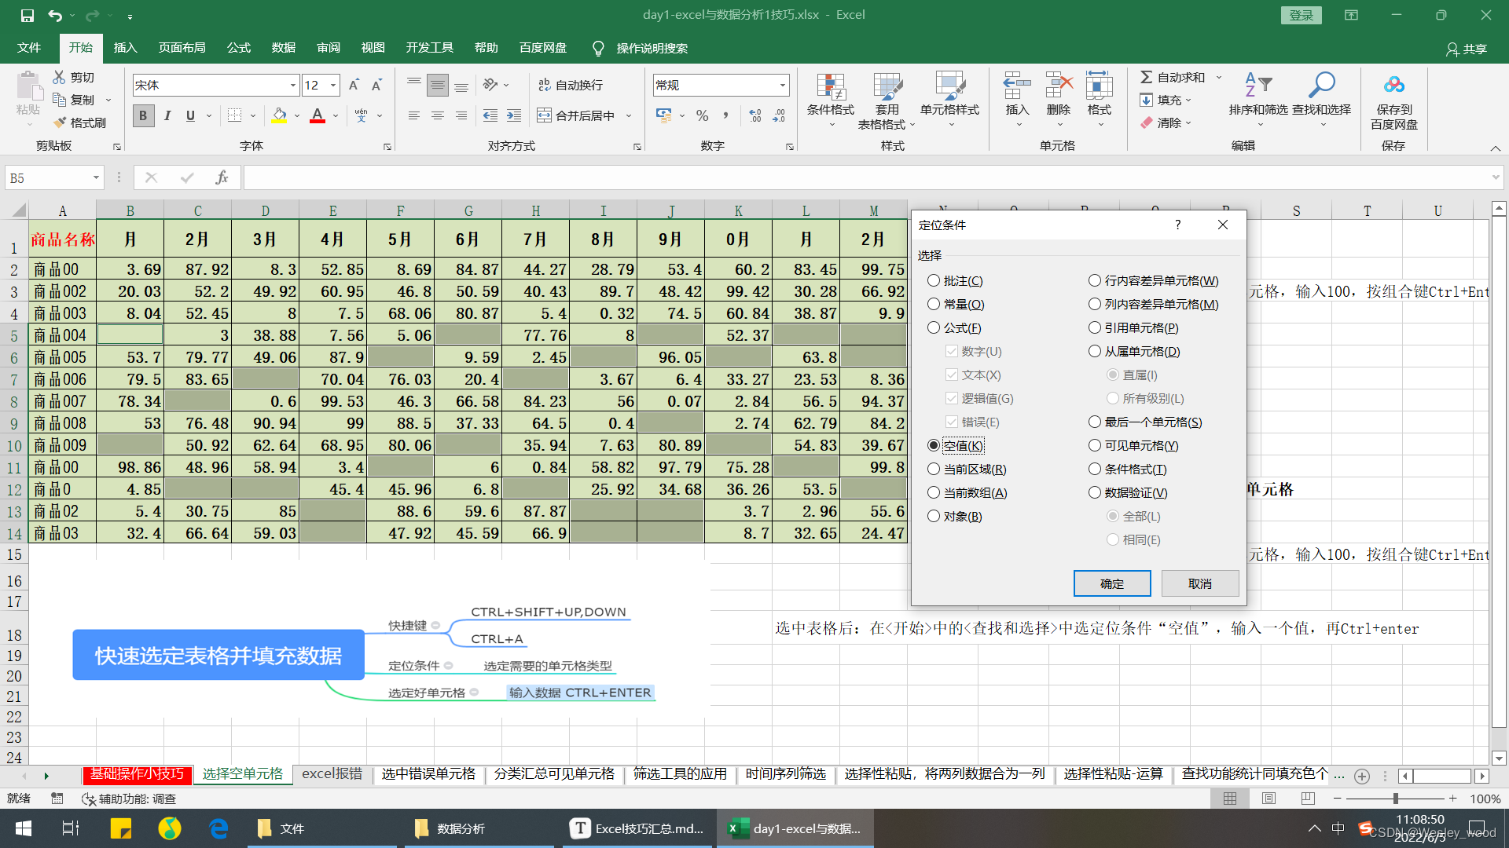The image size is (1509, 848).
Task: Open the font name 宋体 dropdown
Action: [293, 86]
